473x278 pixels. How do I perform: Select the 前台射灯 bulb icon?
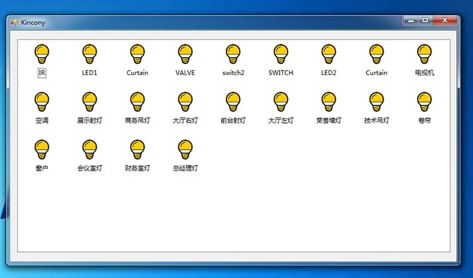coord(233,102)
